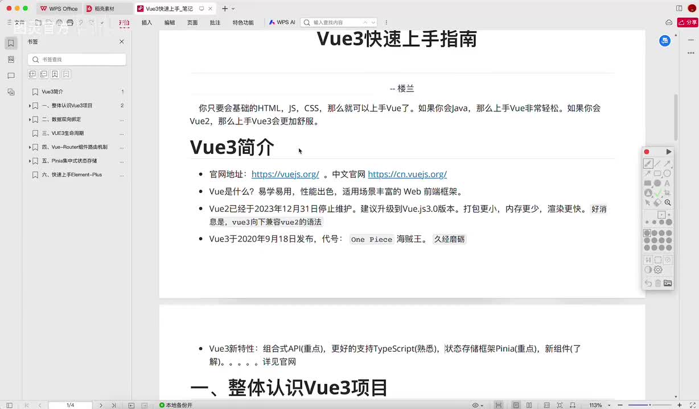Open the 编辑 ribbon tab
The width and height of the screenshot is (699, 409).
(x=170, y=23)
